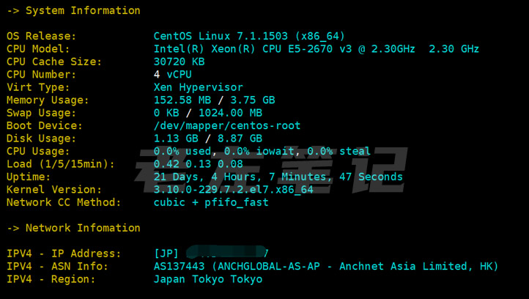This screenshot has height=299, width=529.
Task: Click the Japan Tokyo Tokyo region text
Action: (x=207, y=279)
